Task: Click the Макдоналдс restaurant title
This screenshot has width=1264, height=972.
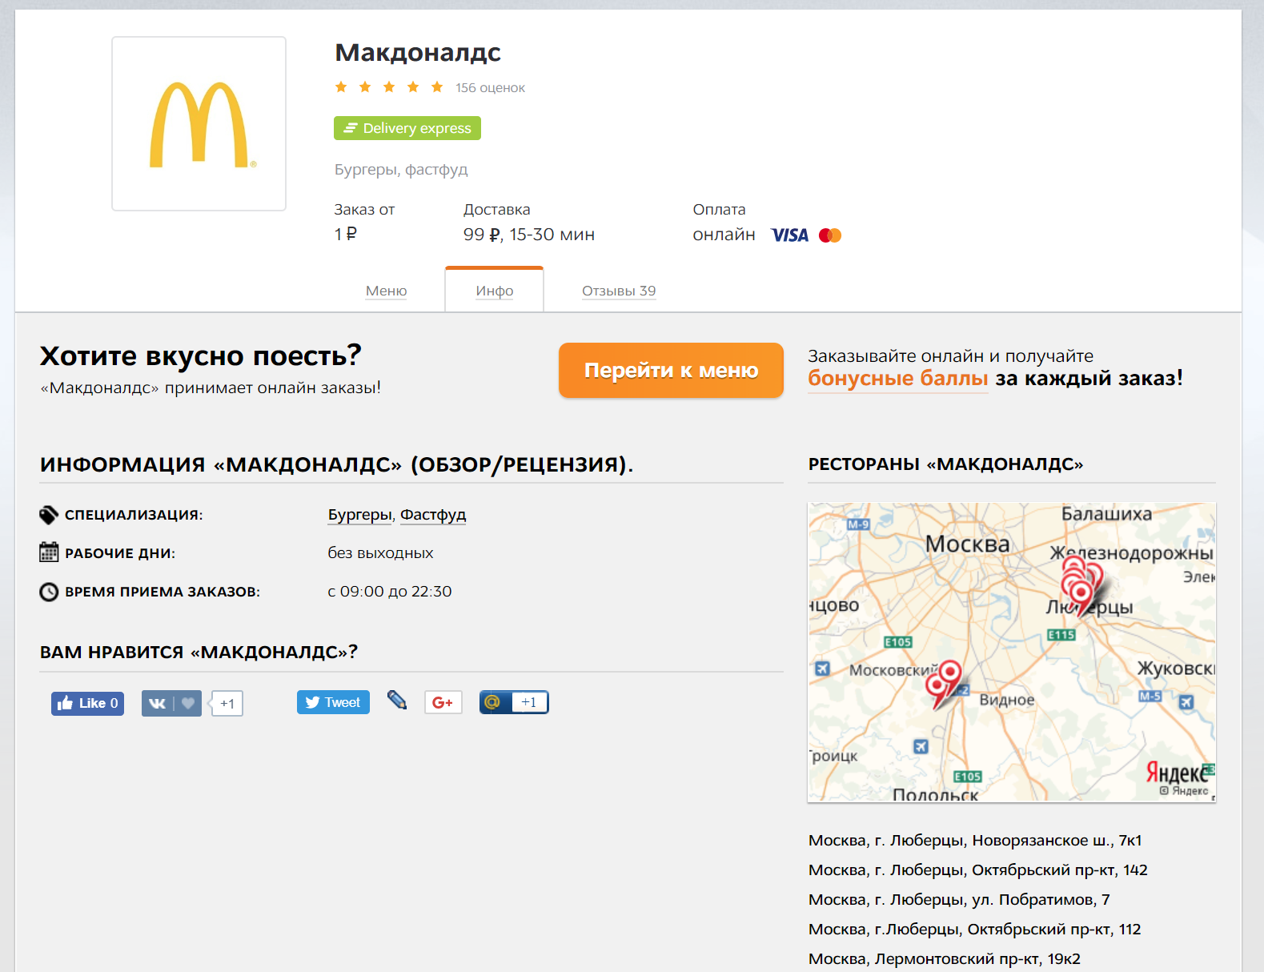Action: (418, 52)
